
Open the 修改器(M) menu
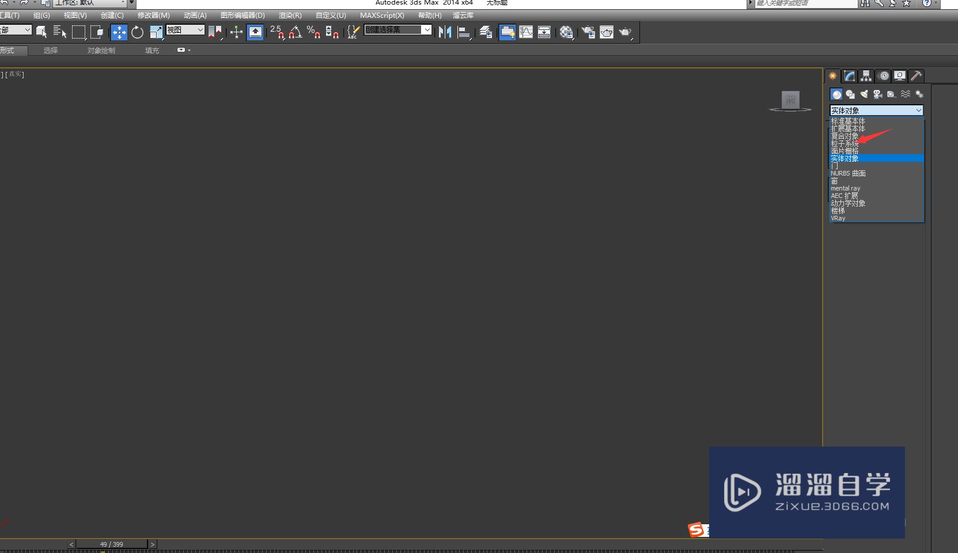[x=153, y=16]
